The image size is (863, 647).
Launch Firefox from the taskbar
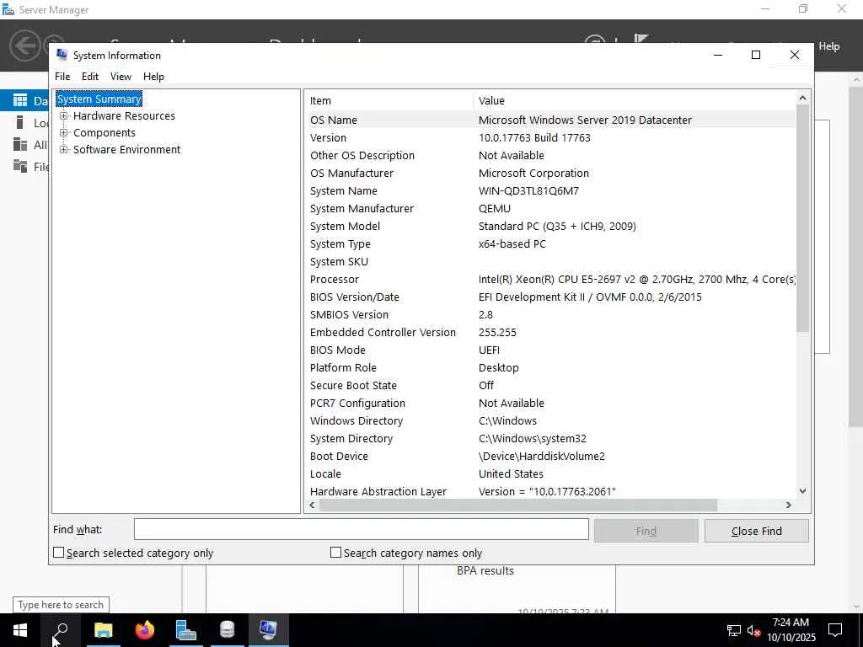[x=145, y=630]
